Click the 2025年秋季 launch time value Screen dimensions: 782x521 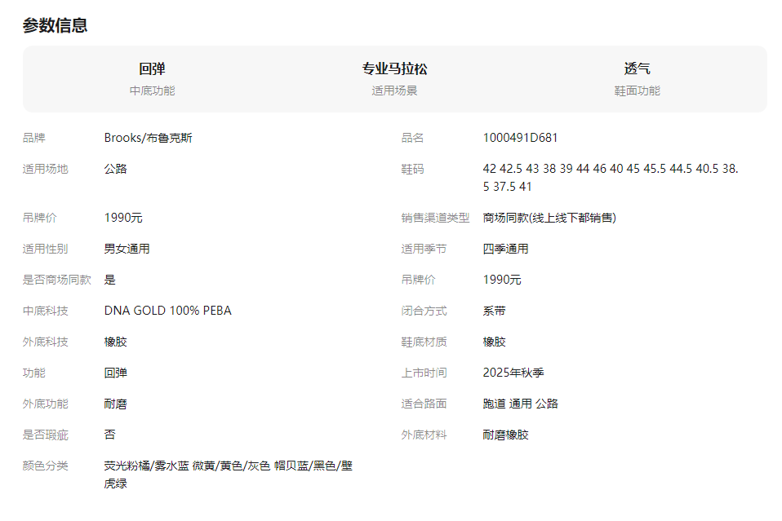[x=513, y=373]
